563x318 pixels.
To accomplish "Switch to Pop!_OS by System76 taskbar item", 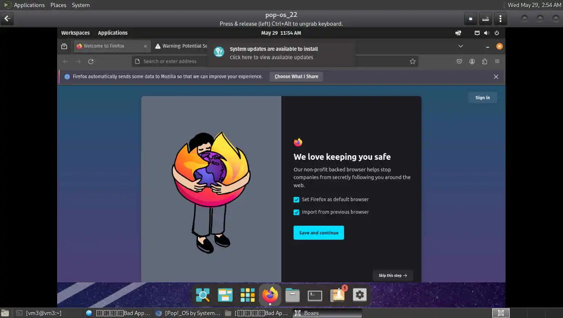I will tap(188, 313).
